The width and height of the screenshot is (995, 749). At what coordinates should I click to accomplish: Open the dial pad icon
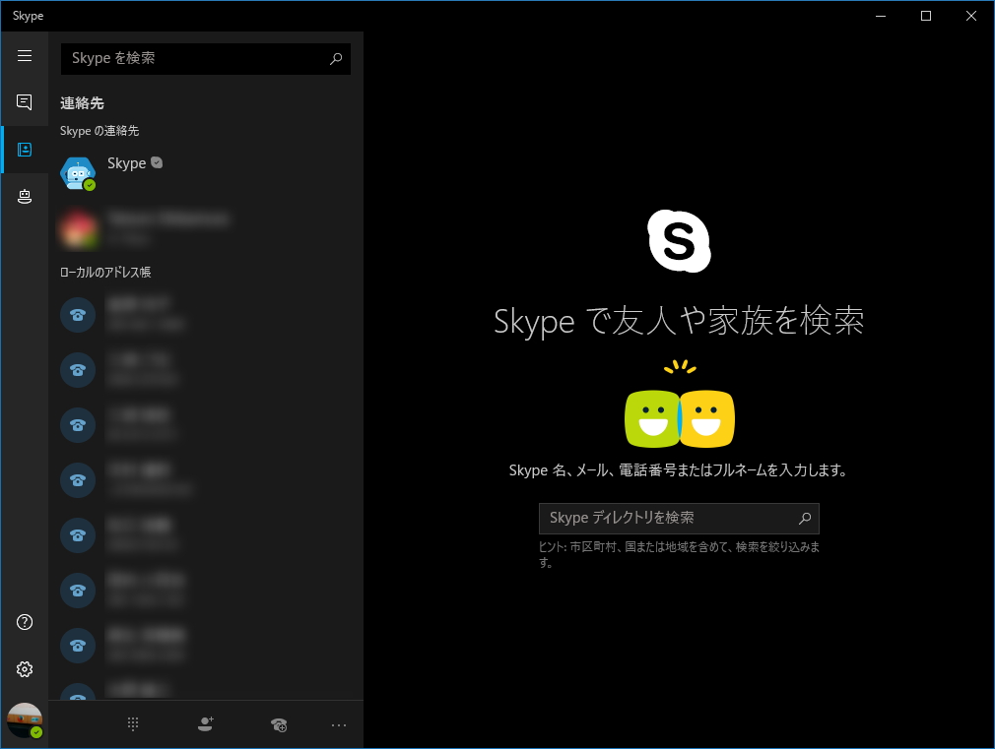pyautogui.click(x=133, y=724)
